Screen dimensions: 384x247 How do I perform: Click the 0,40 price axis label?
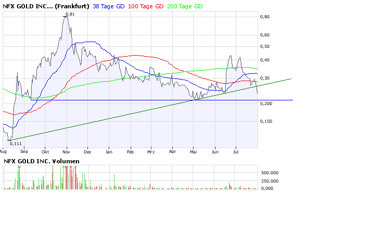(265, 60)
